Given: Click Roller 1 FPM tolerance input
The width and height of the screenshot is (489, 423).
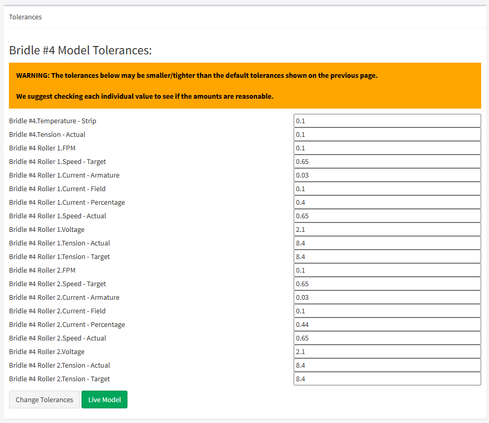Looking at the screenshot, I should tap(387, 148).
